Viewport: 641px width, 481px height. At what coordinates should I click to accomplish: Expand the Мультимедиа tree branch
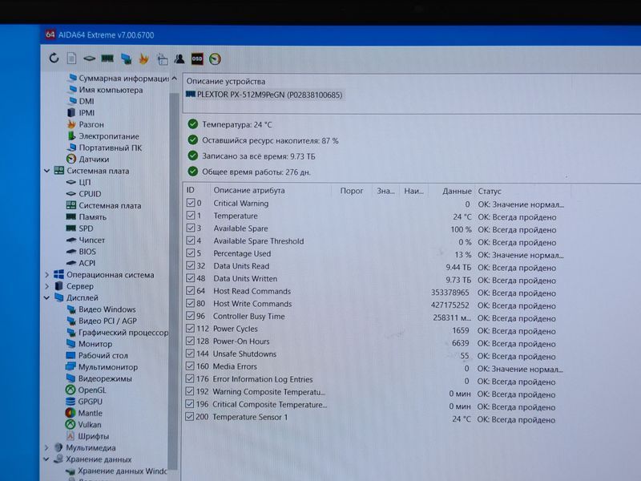pos(46,448)
